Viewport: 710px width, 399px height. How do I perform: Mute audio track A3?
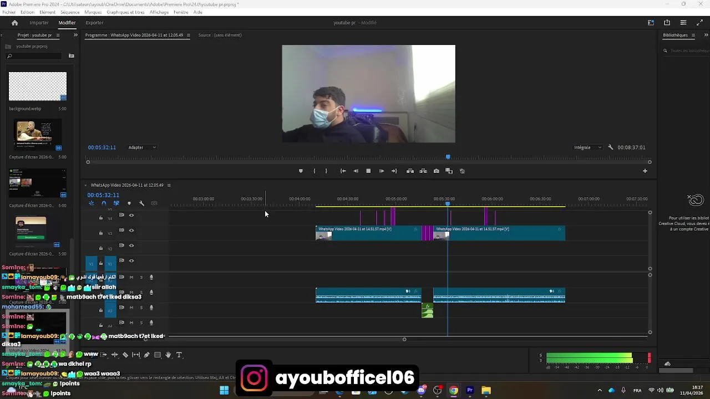click(x=131, y=308)
